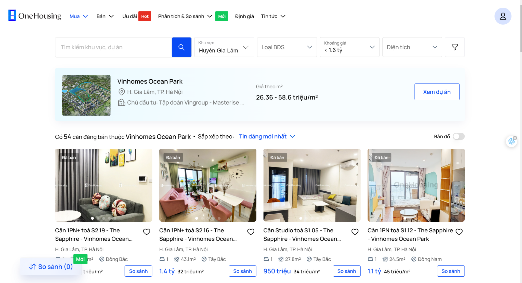The height and width of the screenshot is (283, 522).
Task: Open the Ưu đãi menu item
Action: click(x=129, y=16)
